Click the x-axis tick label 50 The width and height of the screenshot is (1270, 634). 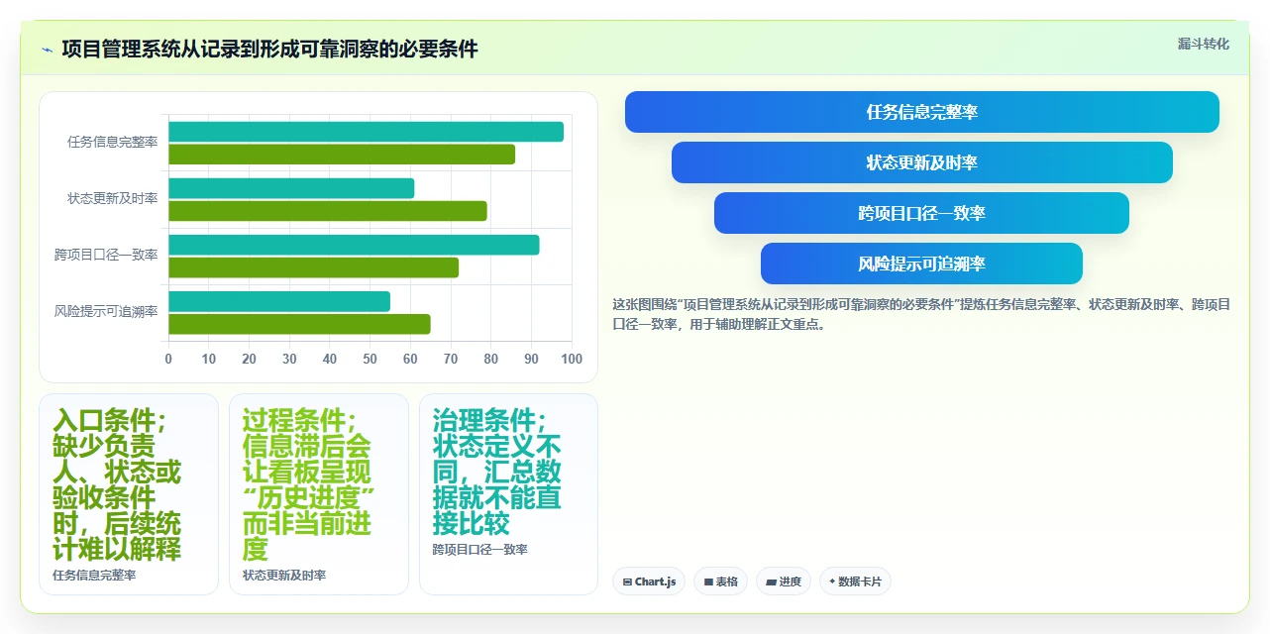(x=370, y=359)
